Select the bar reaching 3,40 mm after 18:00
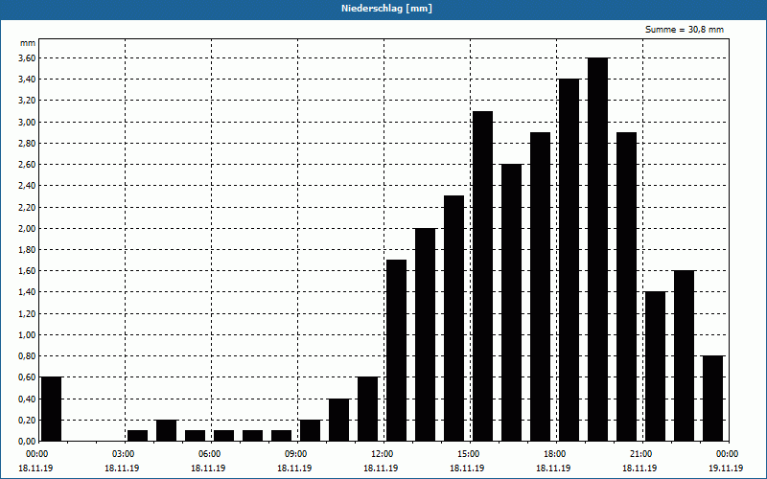The image size is (767, 479). (569, 260)
